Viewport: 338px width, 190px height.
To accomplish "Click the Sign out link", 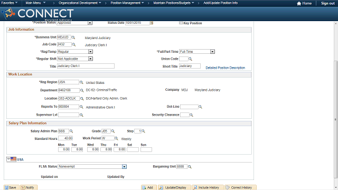I will coord(328,4).
